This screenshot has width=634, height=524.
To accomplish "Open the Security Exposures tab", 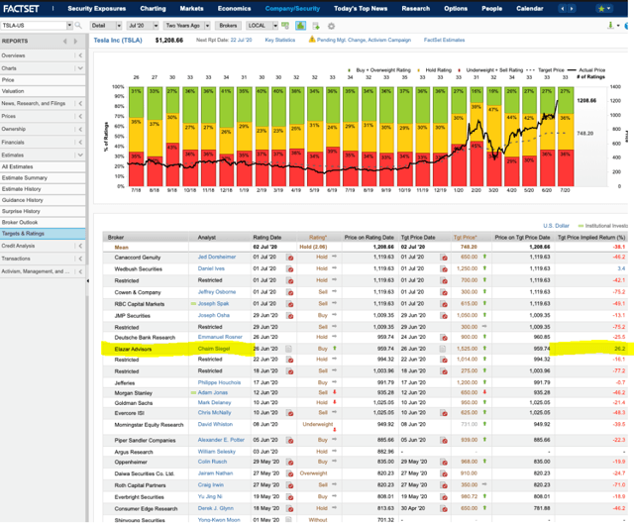I will pos(97,9).
